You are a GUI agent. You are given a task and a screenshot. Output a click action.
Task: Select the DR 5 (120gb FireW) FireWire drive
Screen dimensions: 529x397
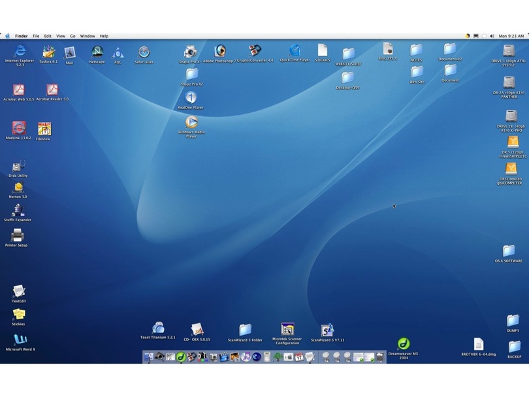pos(513,142)
